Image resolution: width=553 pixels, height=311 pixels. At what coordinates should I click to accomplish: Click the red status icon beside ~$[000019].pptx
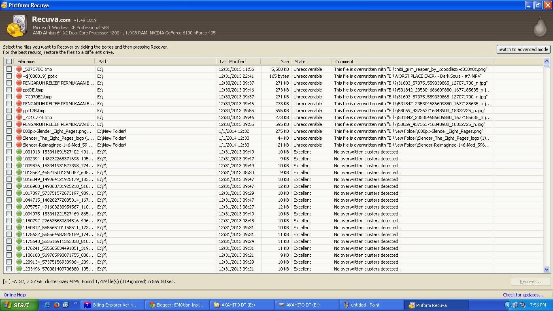tap(19, 76)
